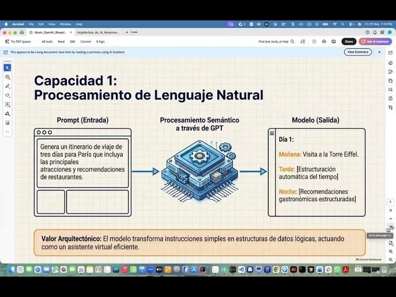The image size is (396, 297).
Task: Open the Apple menu
Action: pos(6,24)
